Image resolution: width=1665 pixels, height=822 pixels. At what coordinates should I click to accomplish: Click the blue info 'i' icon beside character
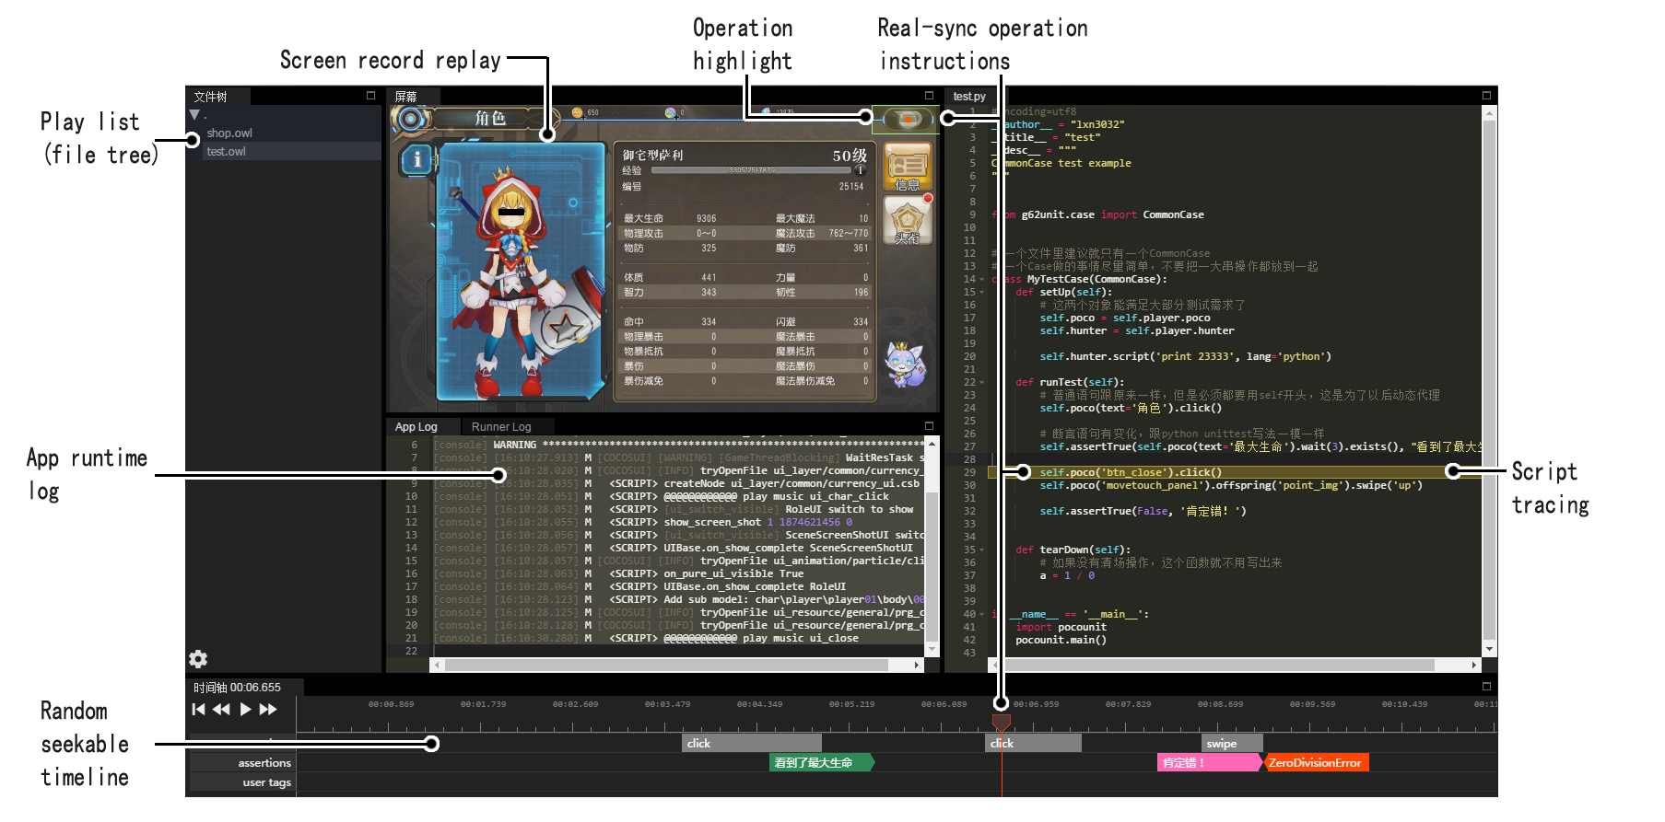point(416,160)
